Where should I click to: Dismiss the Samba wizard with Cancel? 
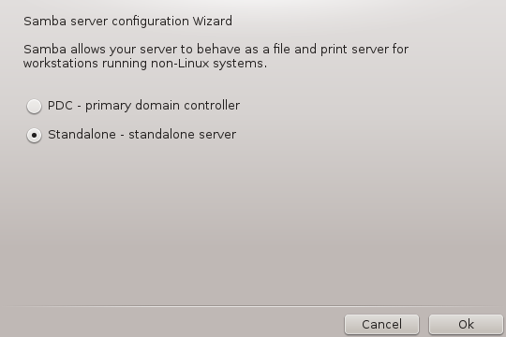click(x=381, y=325)
